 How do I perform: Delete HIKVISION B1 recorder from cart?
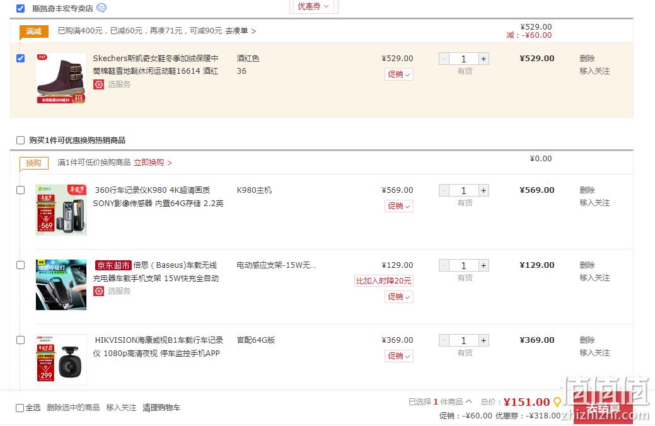587,340
